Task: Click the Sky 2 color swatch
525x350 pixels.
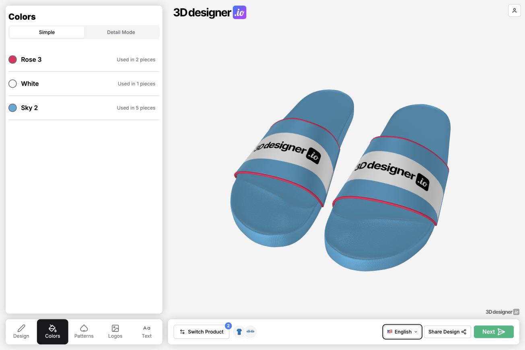Action: pos(13,108)
